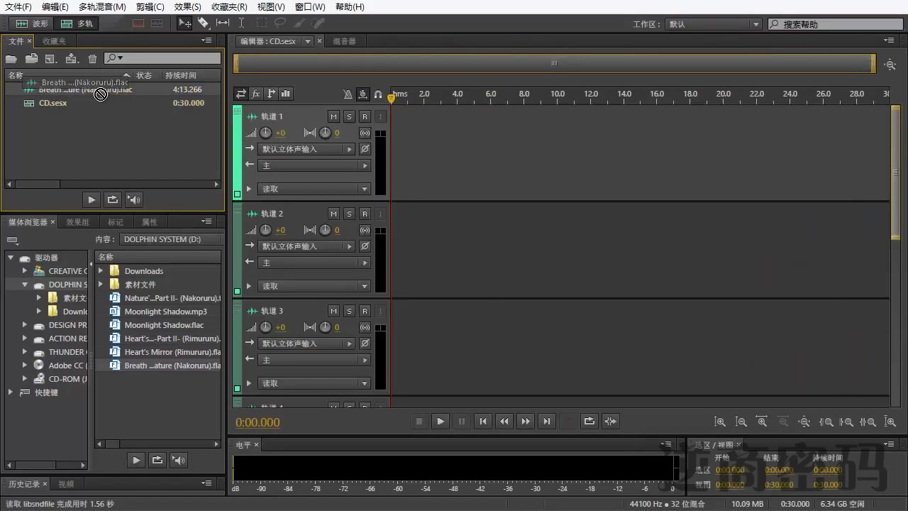908x511 pixels.
Task: Select the Time Selection tool
Action: coord(242,23)
